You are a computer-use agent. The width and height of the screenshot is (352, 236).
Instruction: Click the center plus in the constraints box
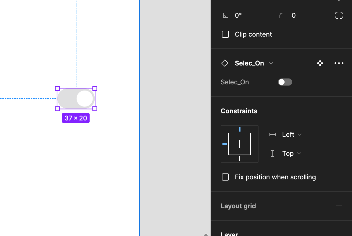pyautogui.click(x=240, y=144)
